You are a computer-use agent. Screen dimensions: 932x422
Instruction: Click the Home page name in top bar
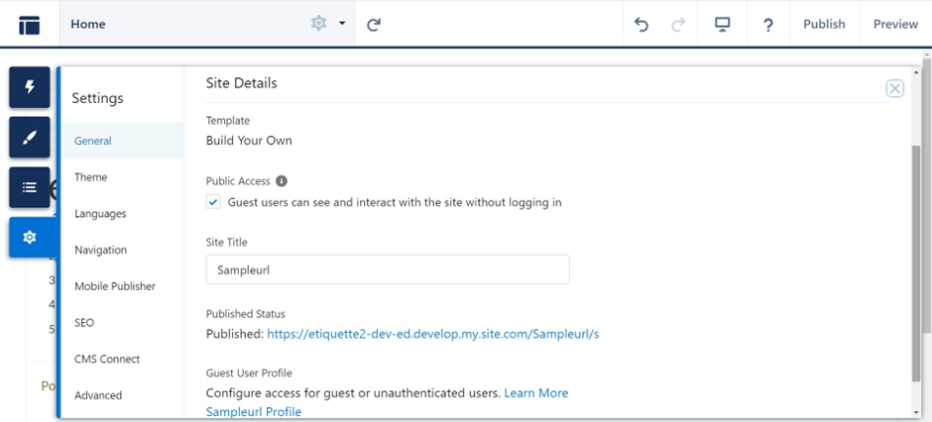(x=88, y=25)
